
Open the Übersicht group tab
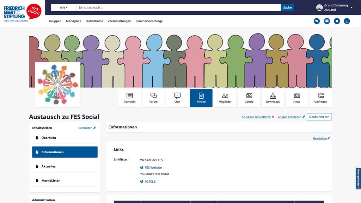(129, 98)
